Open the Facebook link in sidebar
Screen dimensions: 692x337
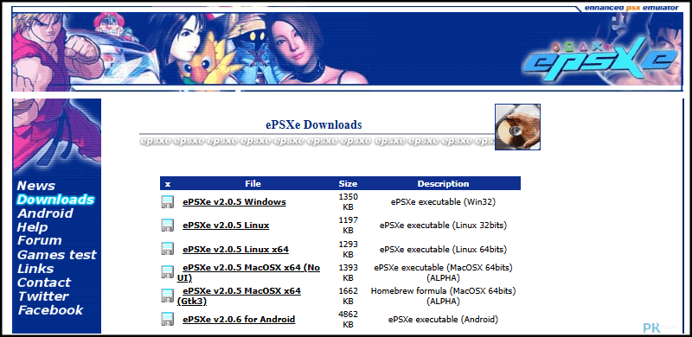click(x=50, y=310)
